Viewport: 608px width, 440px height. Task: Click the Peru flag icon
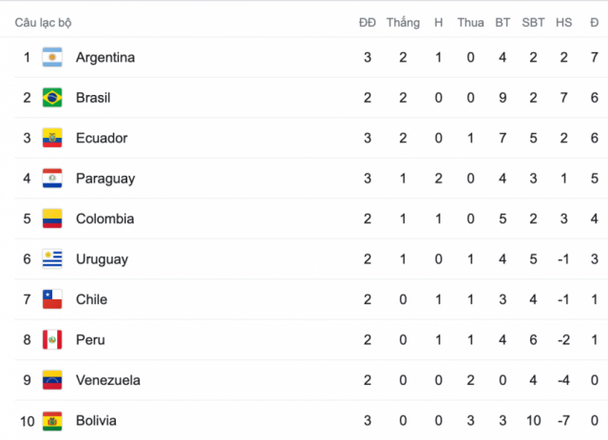point(52,339)
